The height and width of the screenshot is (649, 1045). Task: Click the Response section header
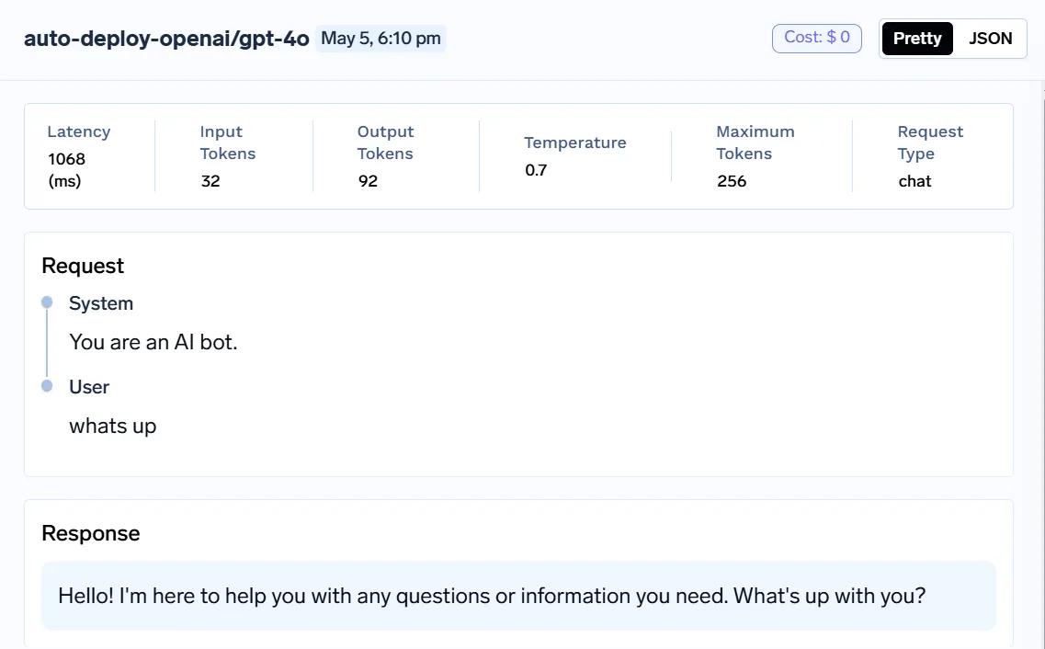tap(90, 533)
